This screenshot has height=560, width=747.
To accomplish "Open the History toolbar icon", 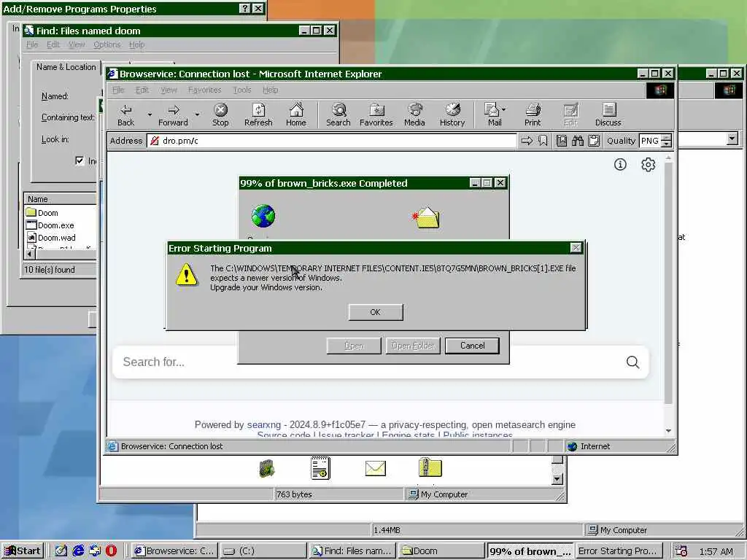I will point(452,115).
